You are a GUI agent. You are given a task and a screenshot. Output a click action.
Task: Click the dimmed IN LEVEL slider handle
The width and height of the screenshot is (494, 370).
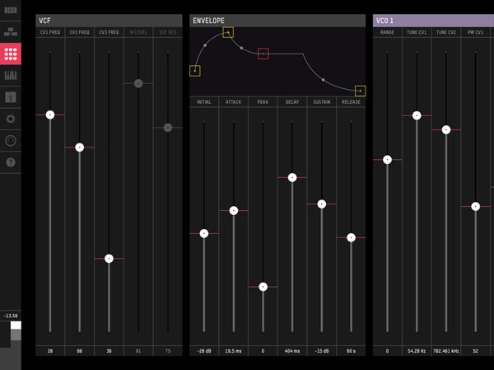coord(138,83)
